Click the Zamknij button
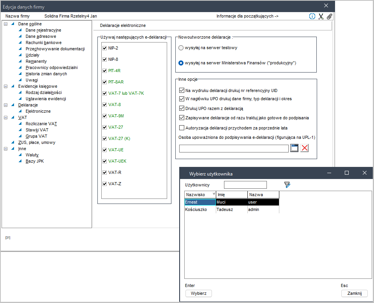Viewport: 374px width, 303px height. coord(355,293)
